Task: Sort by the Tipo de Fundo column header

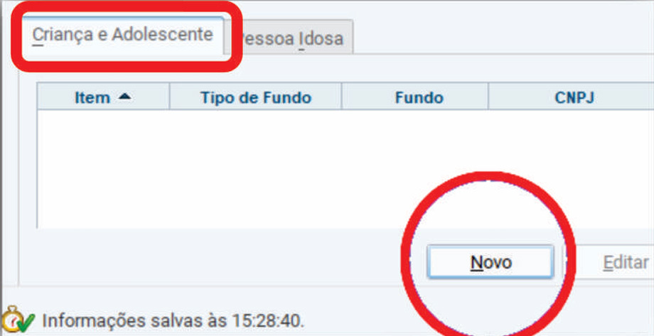Action: pyautogui.click(x=256, y=97)
